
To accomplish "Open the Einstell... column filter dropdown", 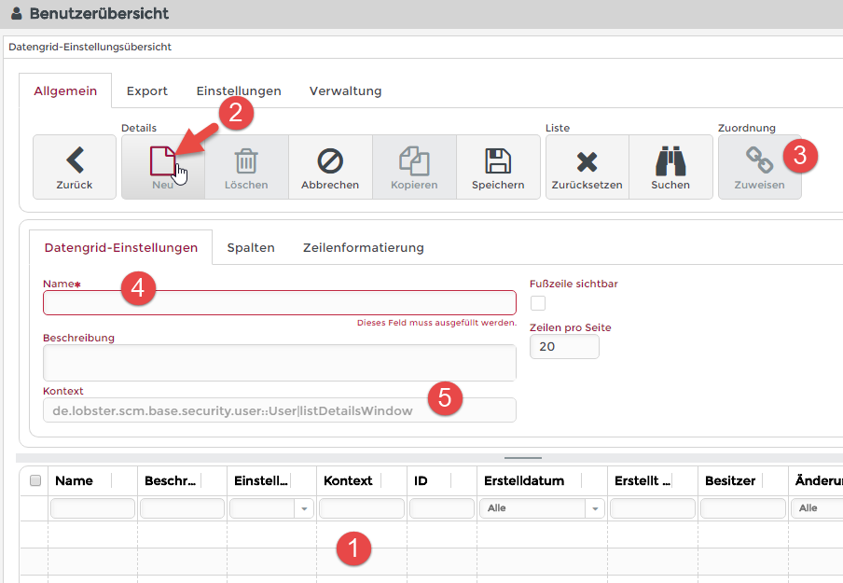I will 304,508.
